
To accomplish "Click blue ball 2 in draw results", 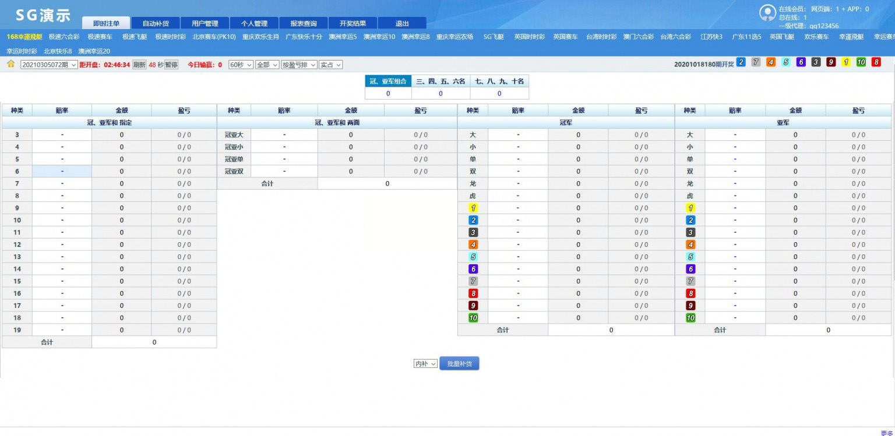I will tap(741, 62).
